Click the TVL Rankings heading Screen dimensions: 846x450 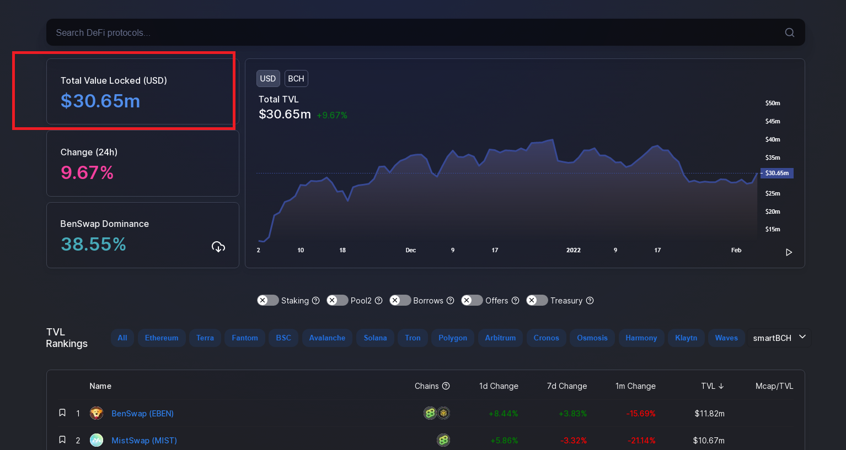(67, 338)
